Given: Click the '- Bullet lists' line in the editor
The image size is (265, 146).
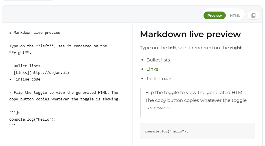Looking at the screenshot, I should click(x=25, y=66).
